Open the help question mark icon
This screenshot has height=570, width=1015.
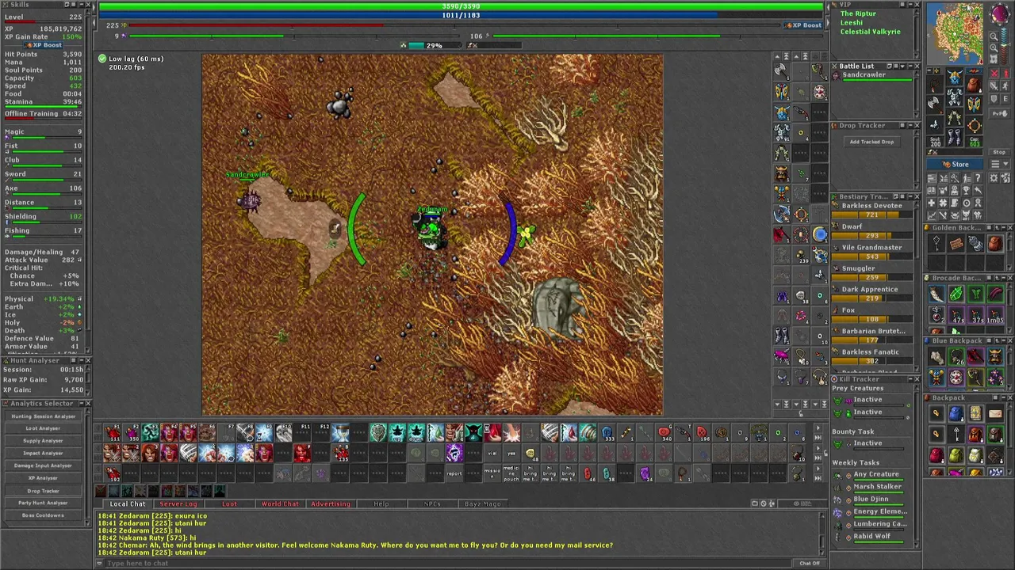click(979, 178)
